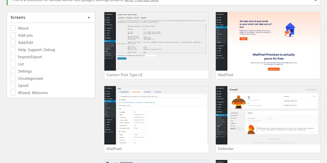The image size is (327, 163).
Task: Tick the Uncategorized checkbox
Action: (13, 78)
